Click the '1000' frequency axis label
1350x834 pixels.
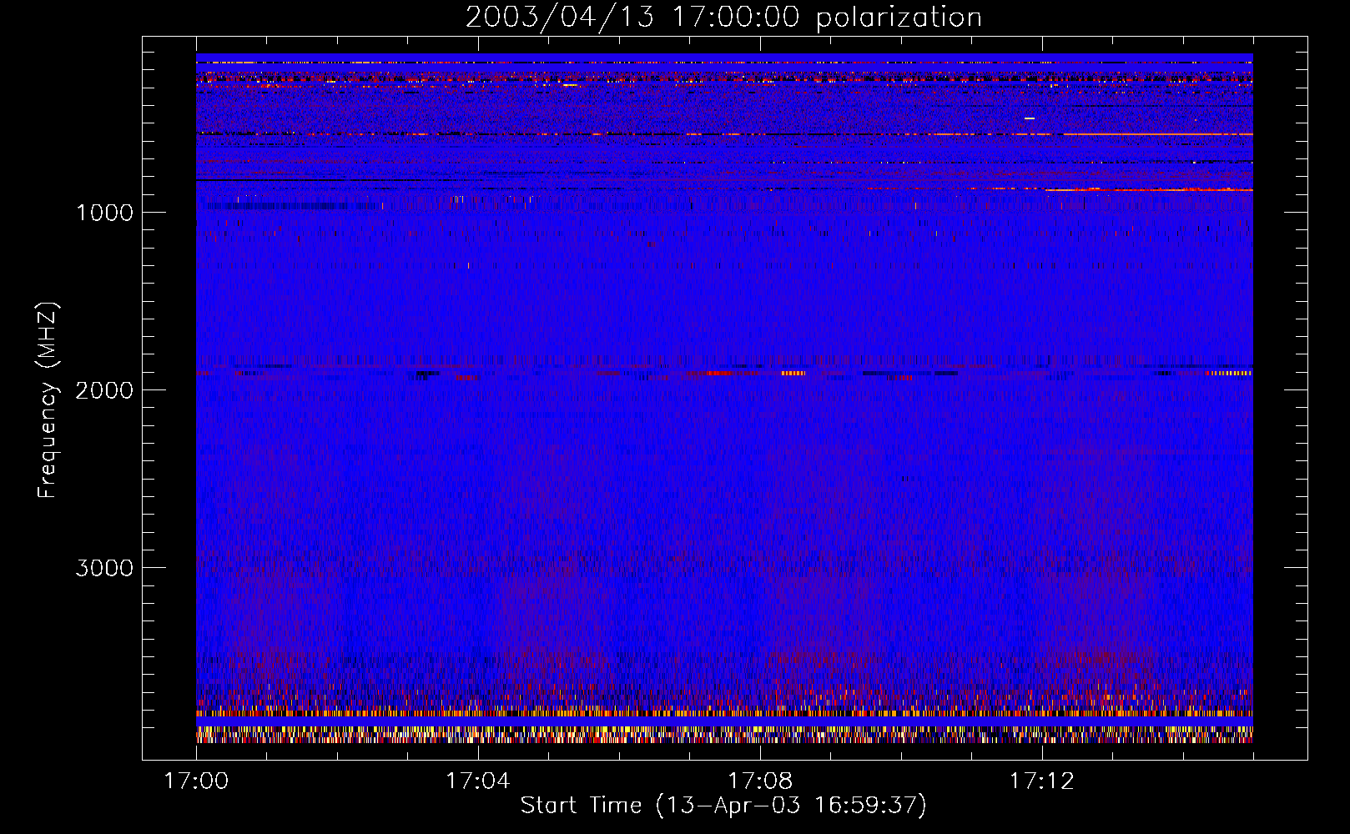[x=105, y=213]
